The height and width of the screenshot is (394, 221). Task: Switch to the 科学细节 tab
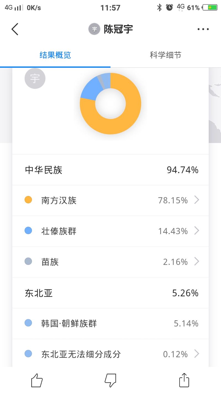(x=165, y=55)
